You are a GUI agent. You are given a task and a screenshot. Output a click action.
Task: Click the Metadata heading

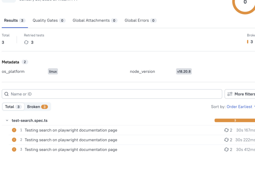click(x=10, y=62)
